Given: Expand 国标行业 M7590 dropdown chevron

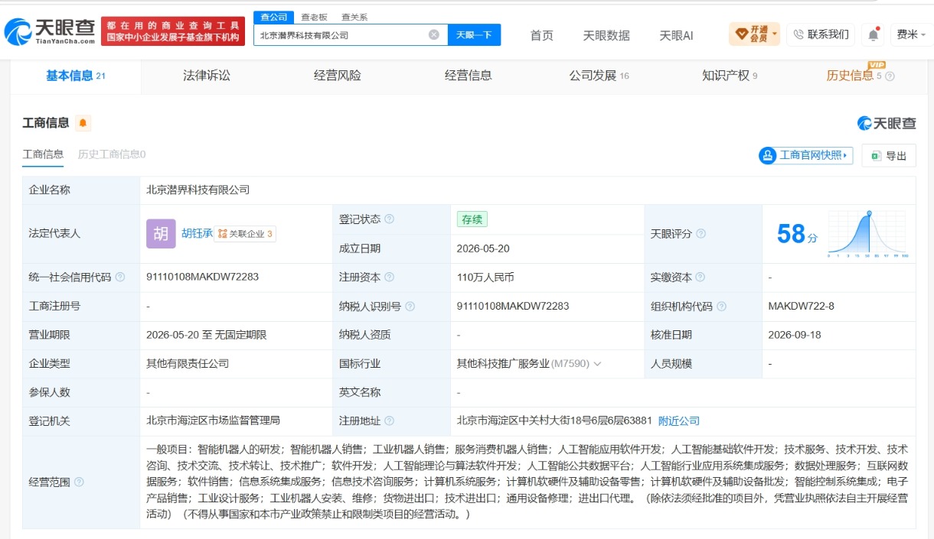Looking at the screenshot, I should [x=597, y=364].
